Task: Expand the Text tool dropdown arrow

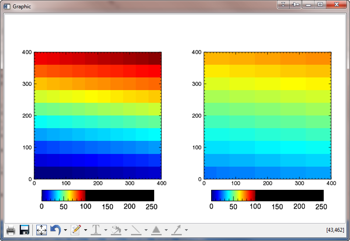Action: (106, 230)
